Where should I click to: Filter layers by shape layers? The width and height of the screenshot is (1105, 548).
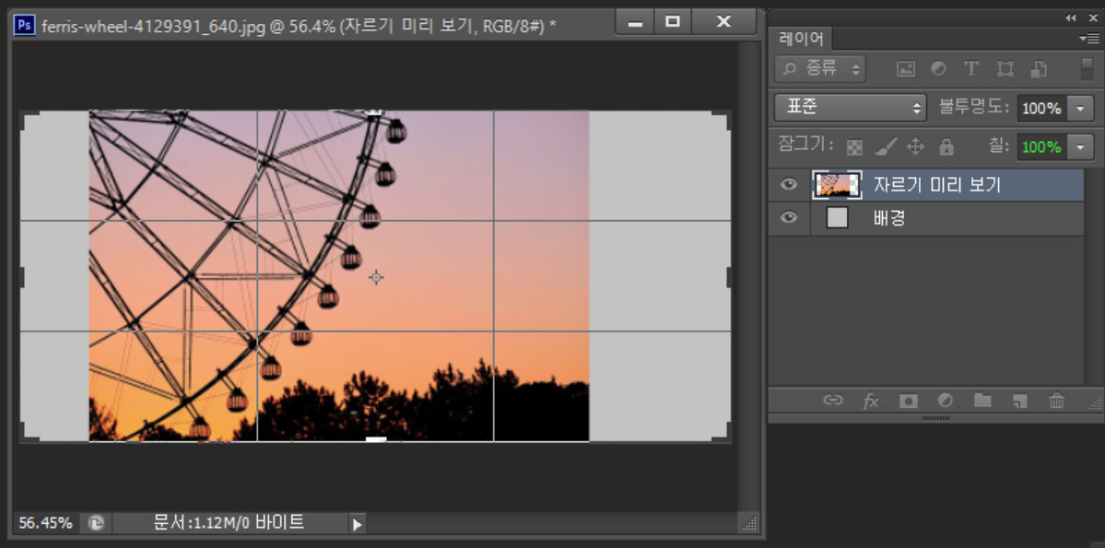tap(1005, 69)
